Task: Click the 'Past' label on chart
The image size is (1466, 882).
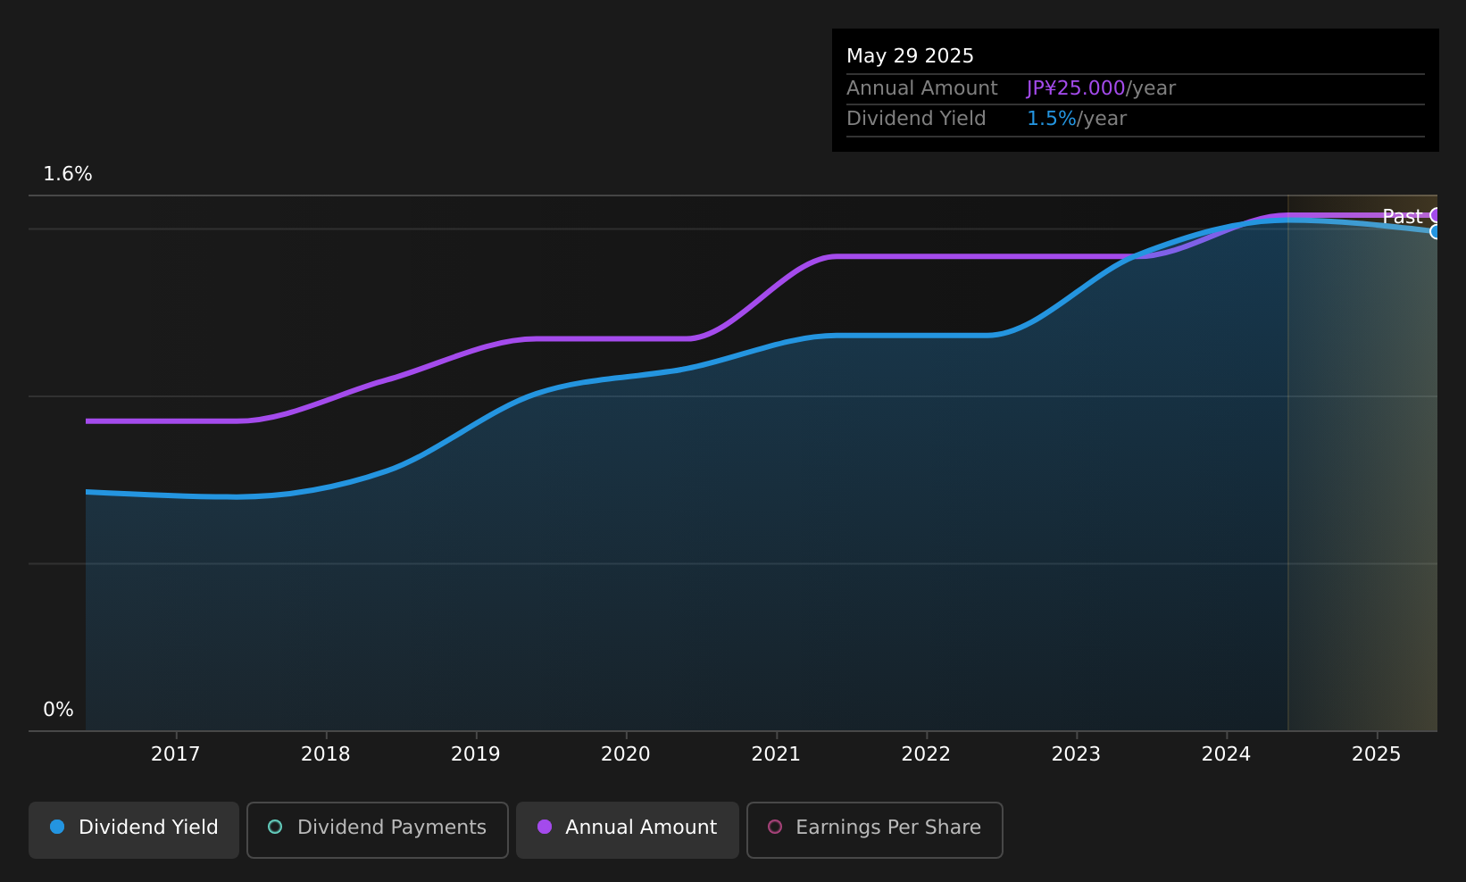Action: 1403,216
